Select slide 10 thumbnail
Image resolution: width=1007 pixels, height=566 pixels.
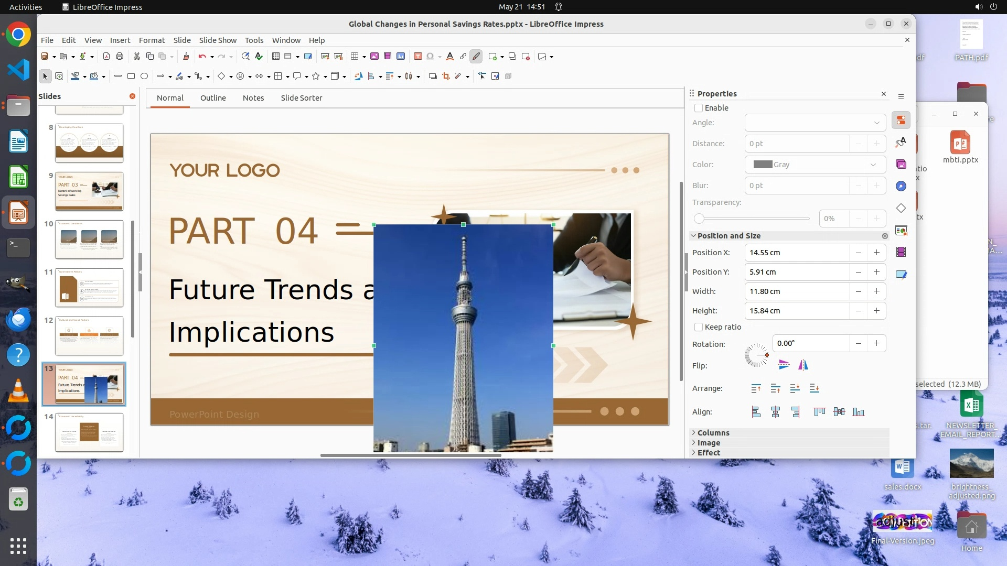(89, 240)
